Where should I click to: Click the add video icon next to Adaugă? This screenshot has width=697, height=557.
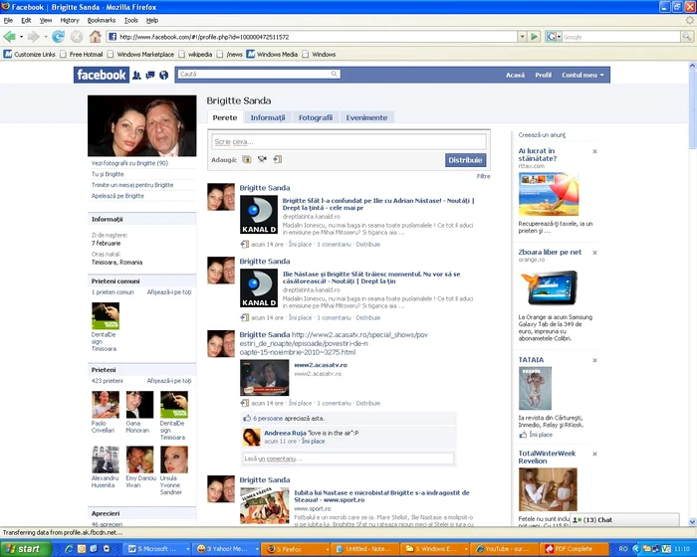262,159
